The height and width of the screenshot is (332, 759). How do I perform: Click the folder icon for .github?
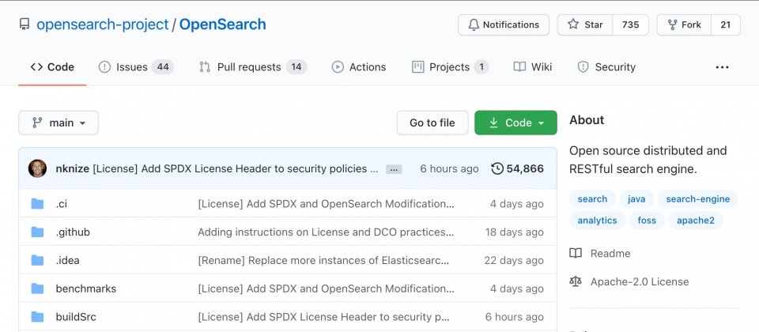click(x=37, y=232)
